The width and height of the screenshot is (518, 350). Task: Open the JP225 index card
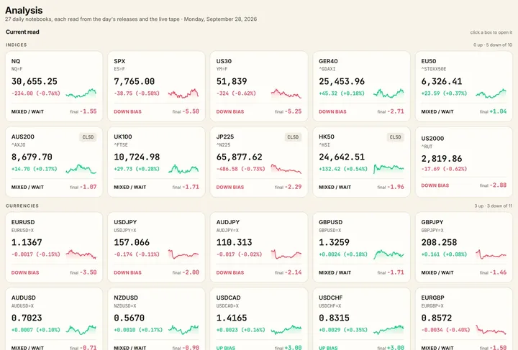[259, 162]
